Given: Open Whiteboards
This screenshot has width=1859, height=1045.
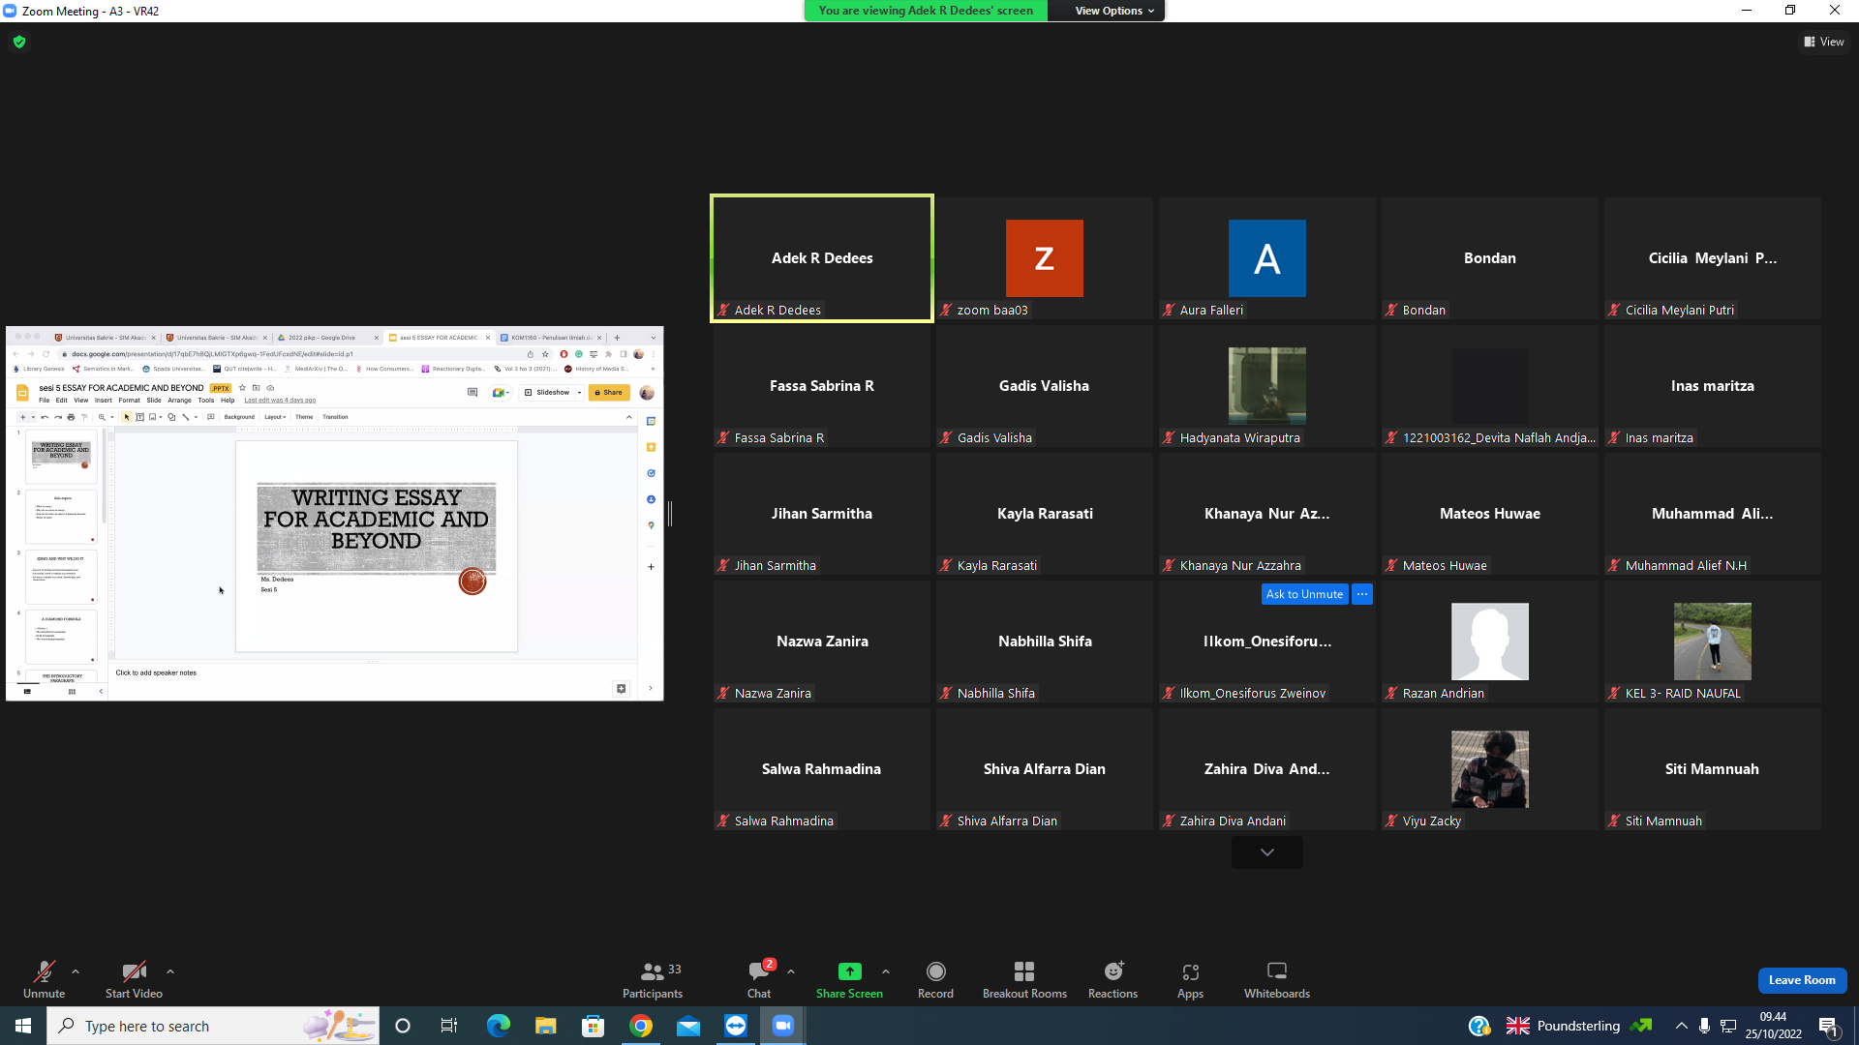Looking at the screenshot, I should (1277, 979).
